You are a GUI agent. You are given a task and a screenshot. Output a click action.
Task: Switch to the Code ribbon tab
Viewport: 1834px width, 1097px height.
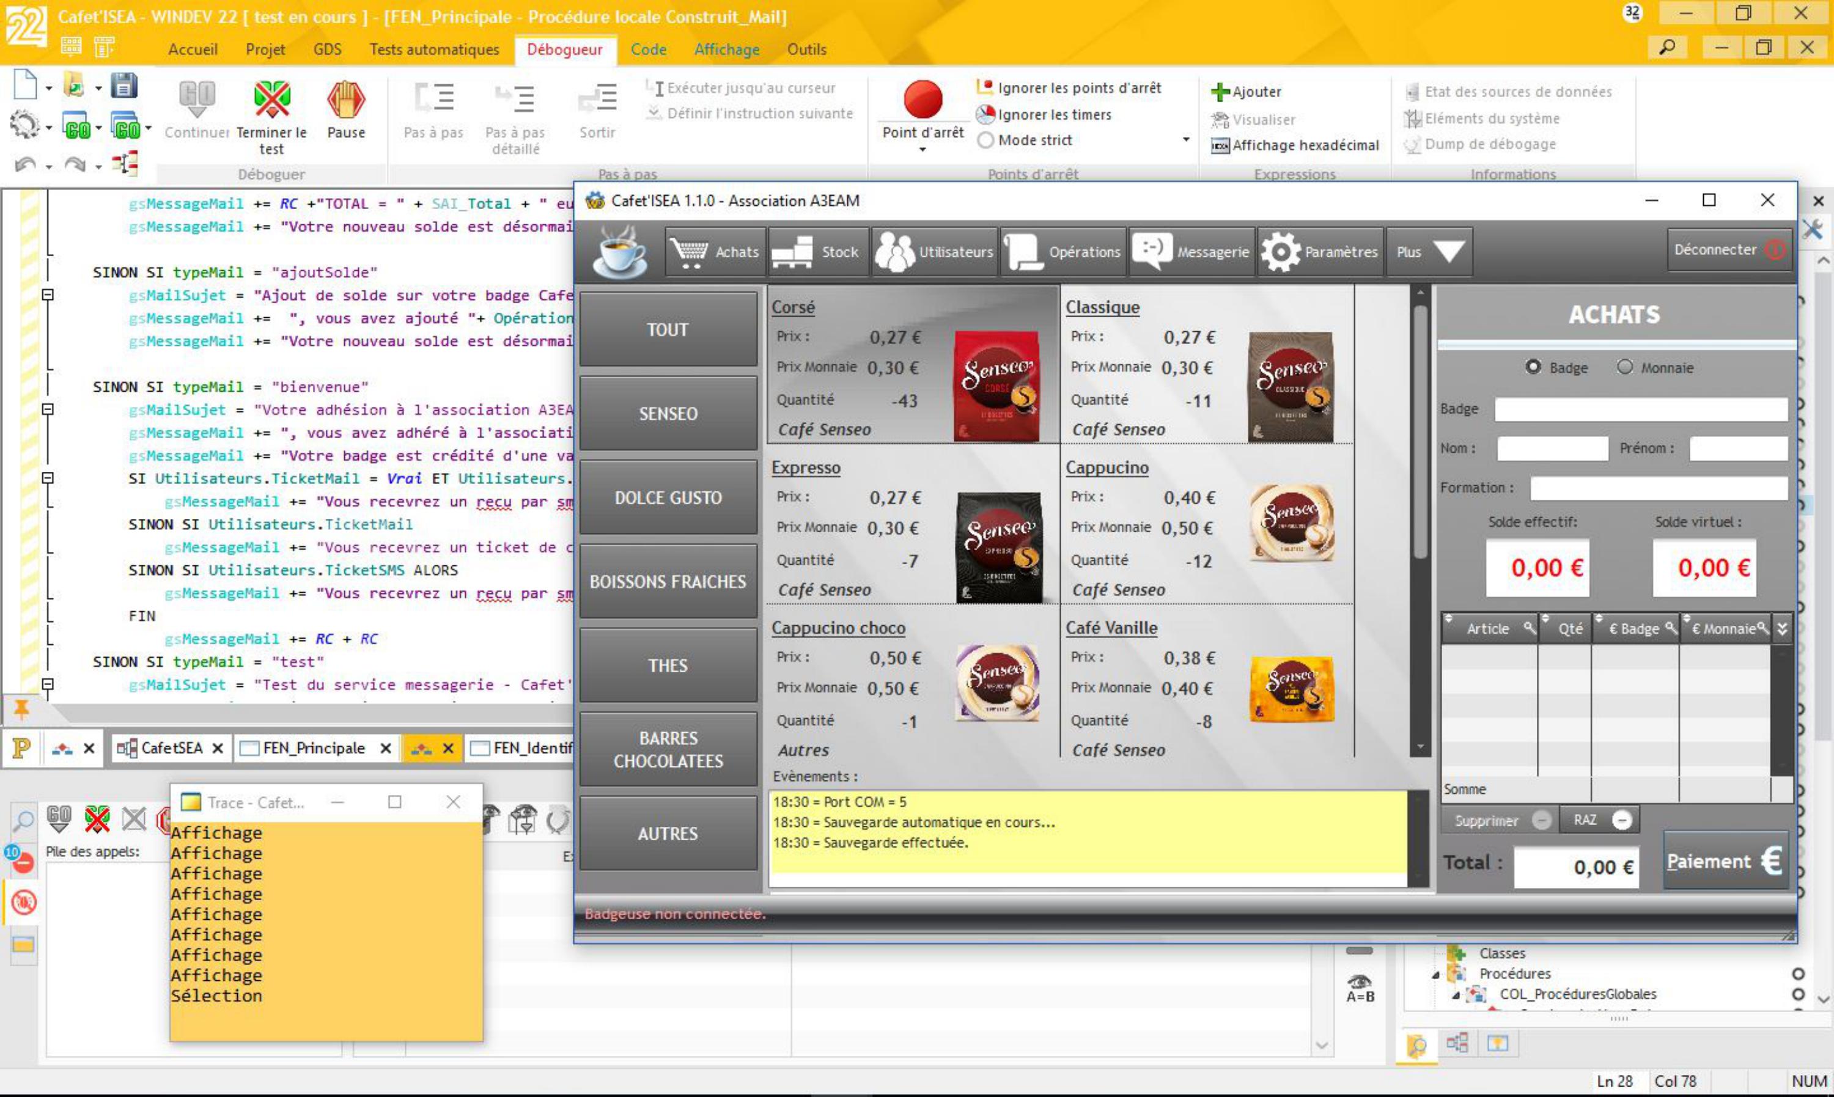tap(648, 50)
